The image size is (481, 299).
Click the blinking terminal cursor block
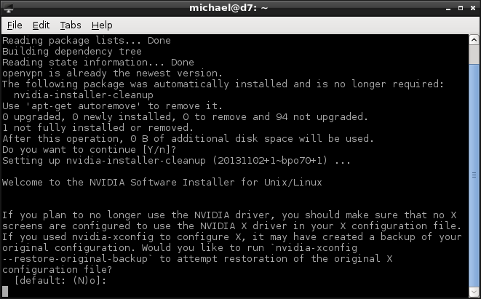(5, 291)
